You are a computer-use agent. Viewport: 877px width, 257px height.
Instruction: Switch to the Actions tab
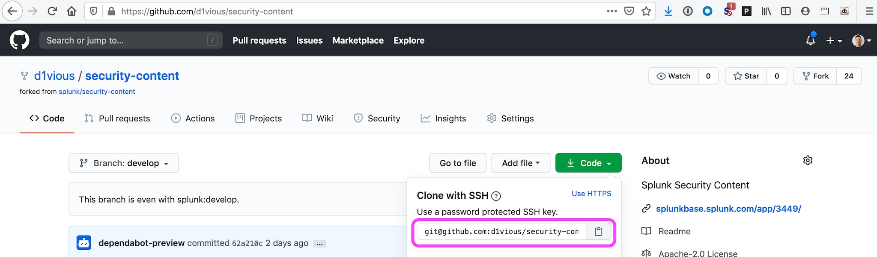pos(193,118)
